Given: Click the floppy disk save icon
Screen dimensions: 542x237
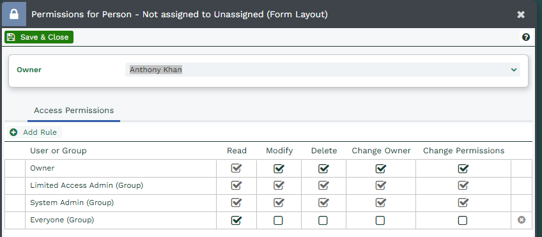Looking at the screenshot, I should coord(11,37).
